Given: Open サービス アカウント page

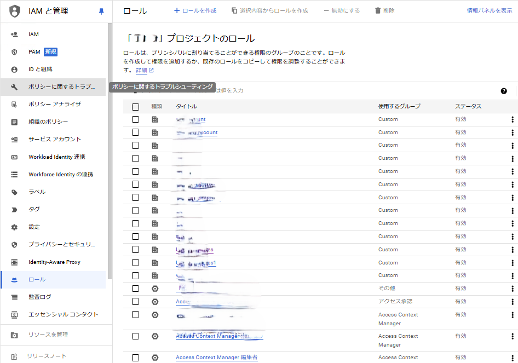Looking at the screenshot, I should click(53, 140).
